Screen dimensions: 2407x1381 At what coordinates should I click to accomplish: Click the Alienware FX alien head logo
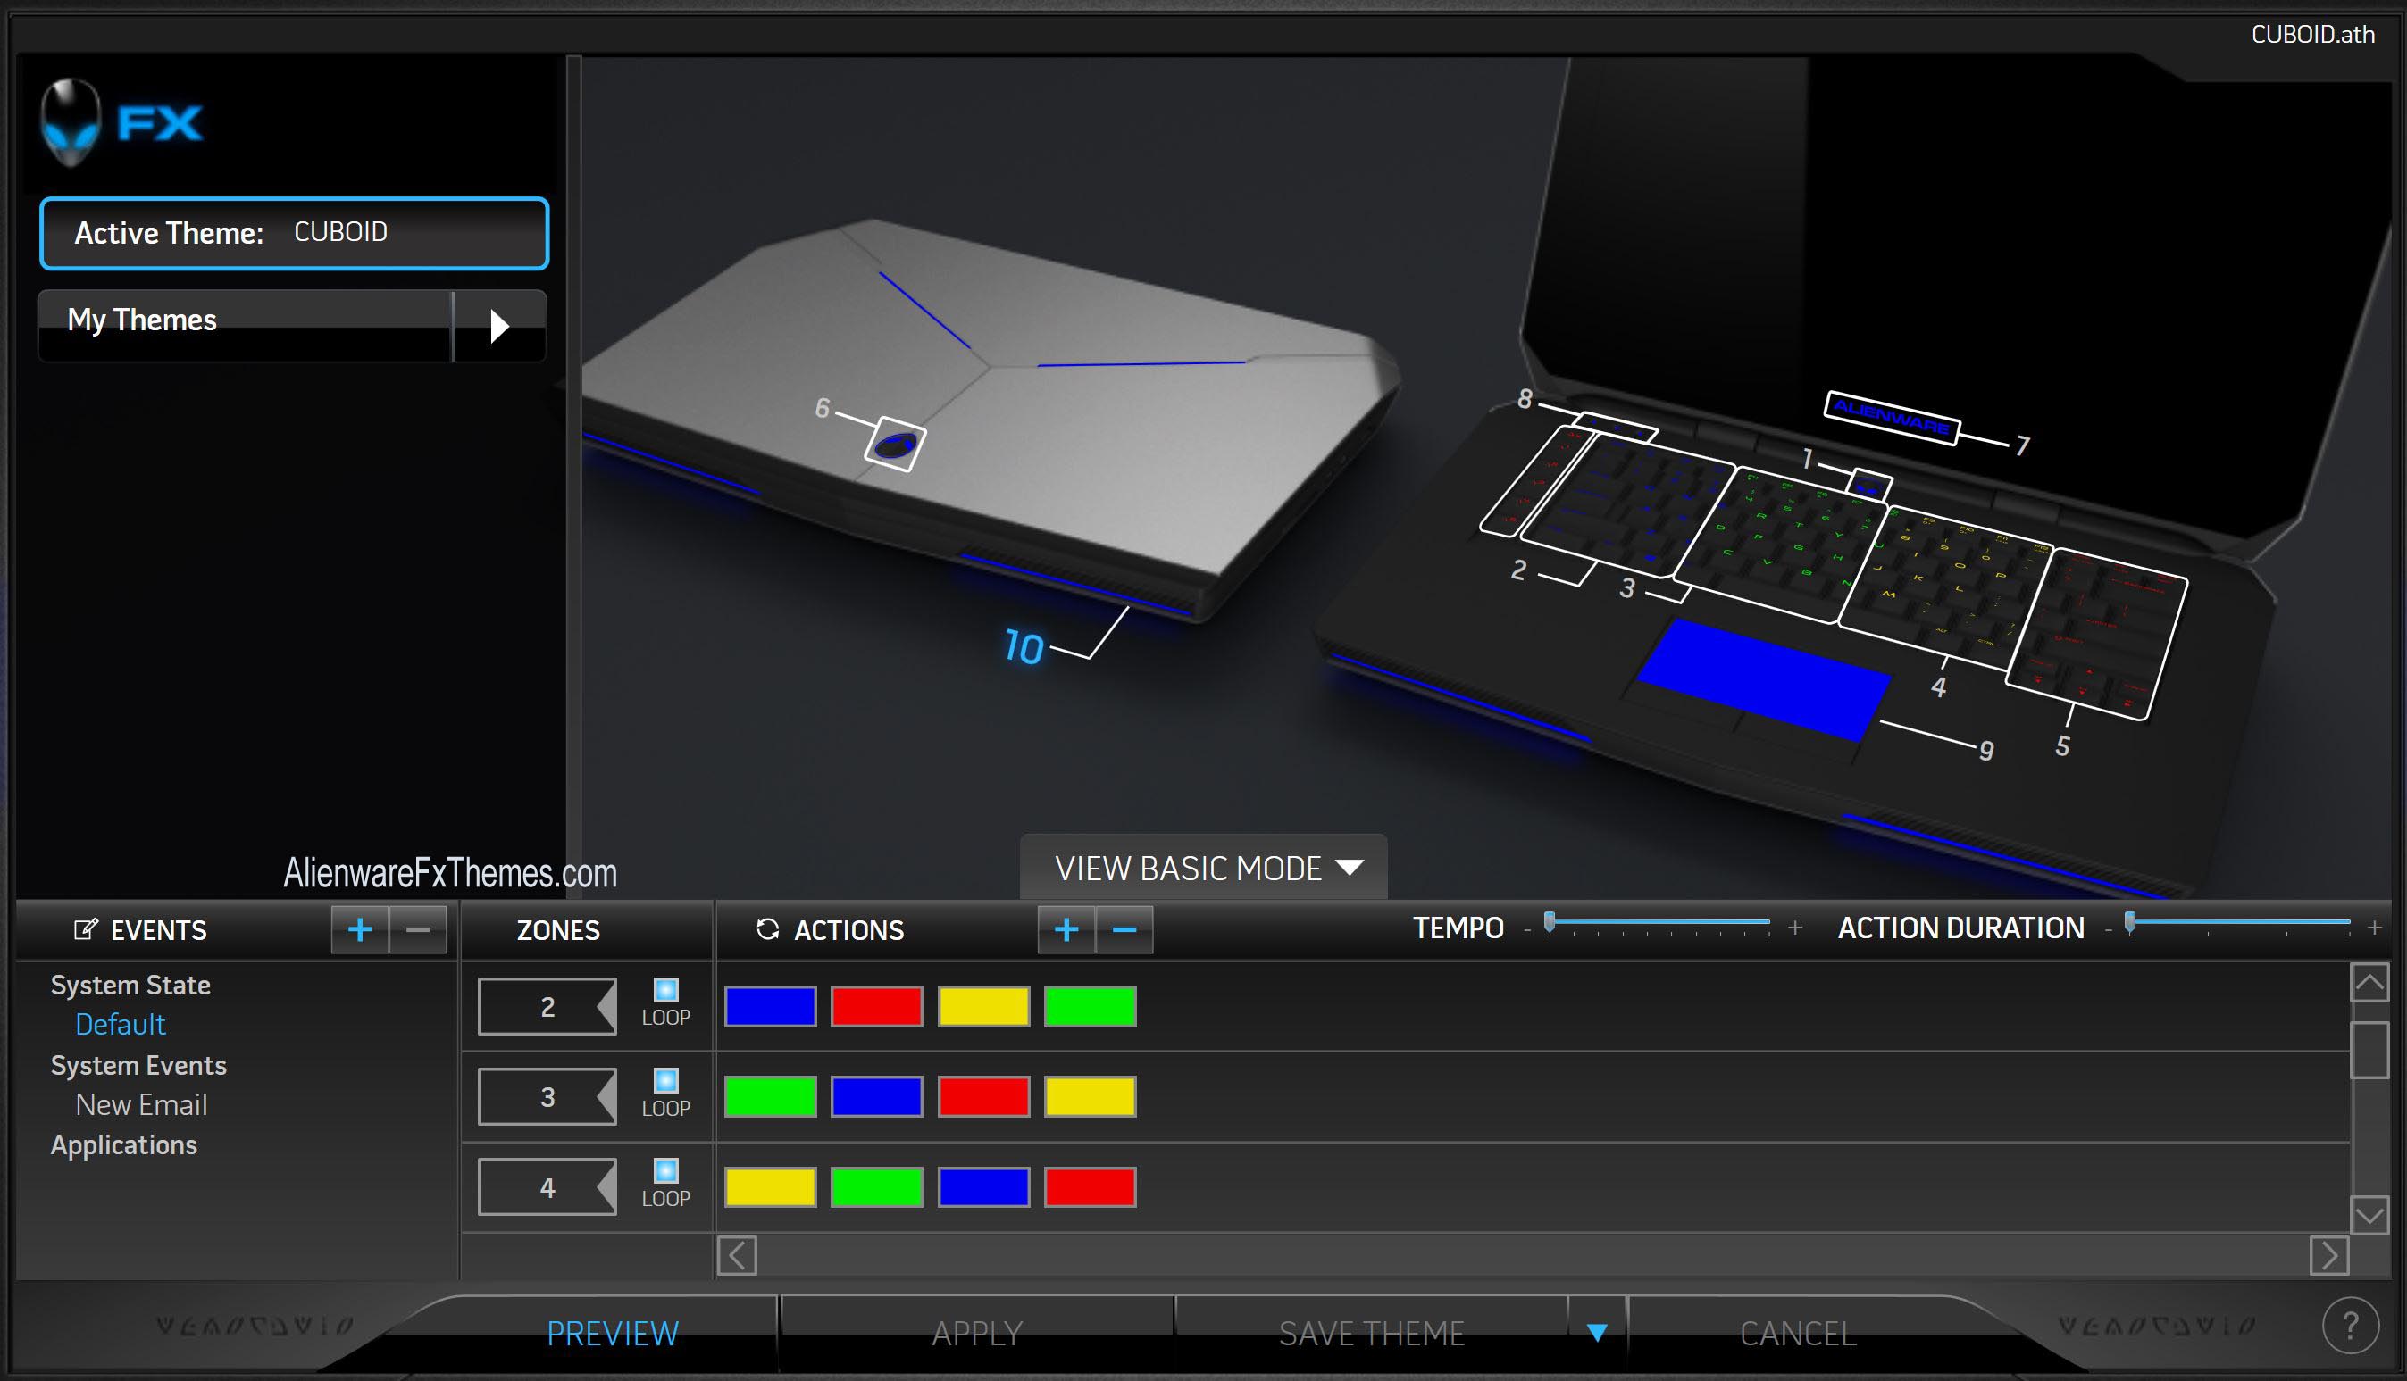coord(71,121)
